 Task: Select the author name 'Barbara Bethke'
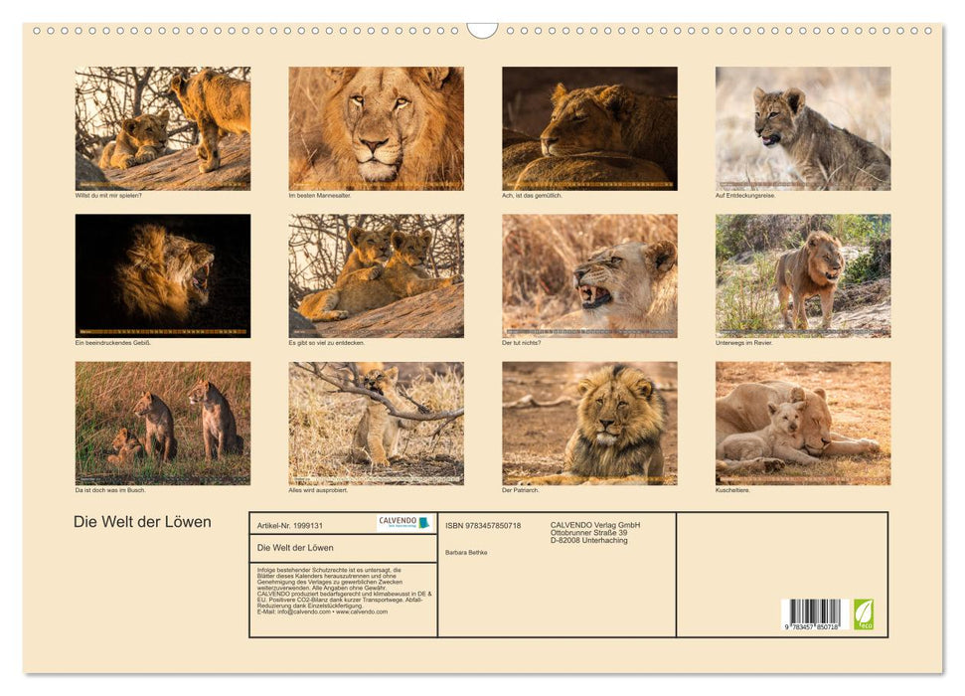(x=467, y=551)
